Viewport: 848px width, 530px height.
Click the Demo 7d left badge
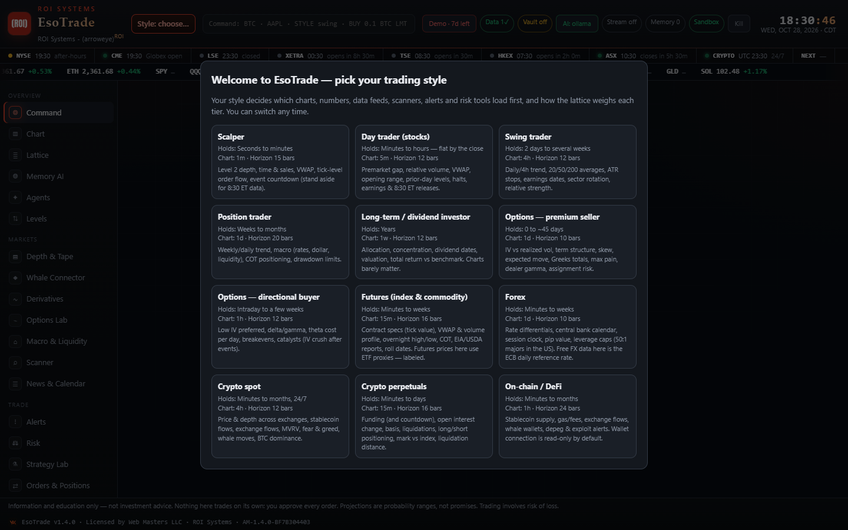(x=449, y=24)
